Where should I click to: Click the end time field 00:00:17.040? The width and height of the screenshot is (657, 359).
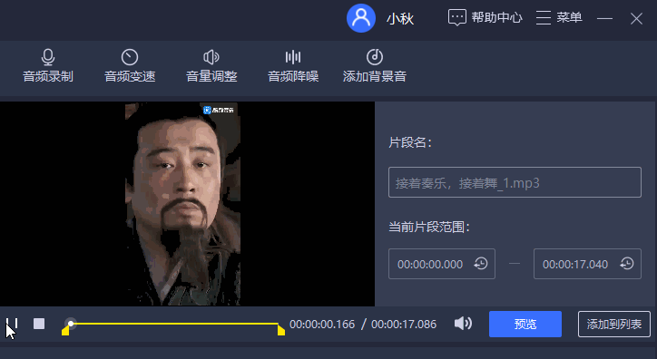click(587, 264)
